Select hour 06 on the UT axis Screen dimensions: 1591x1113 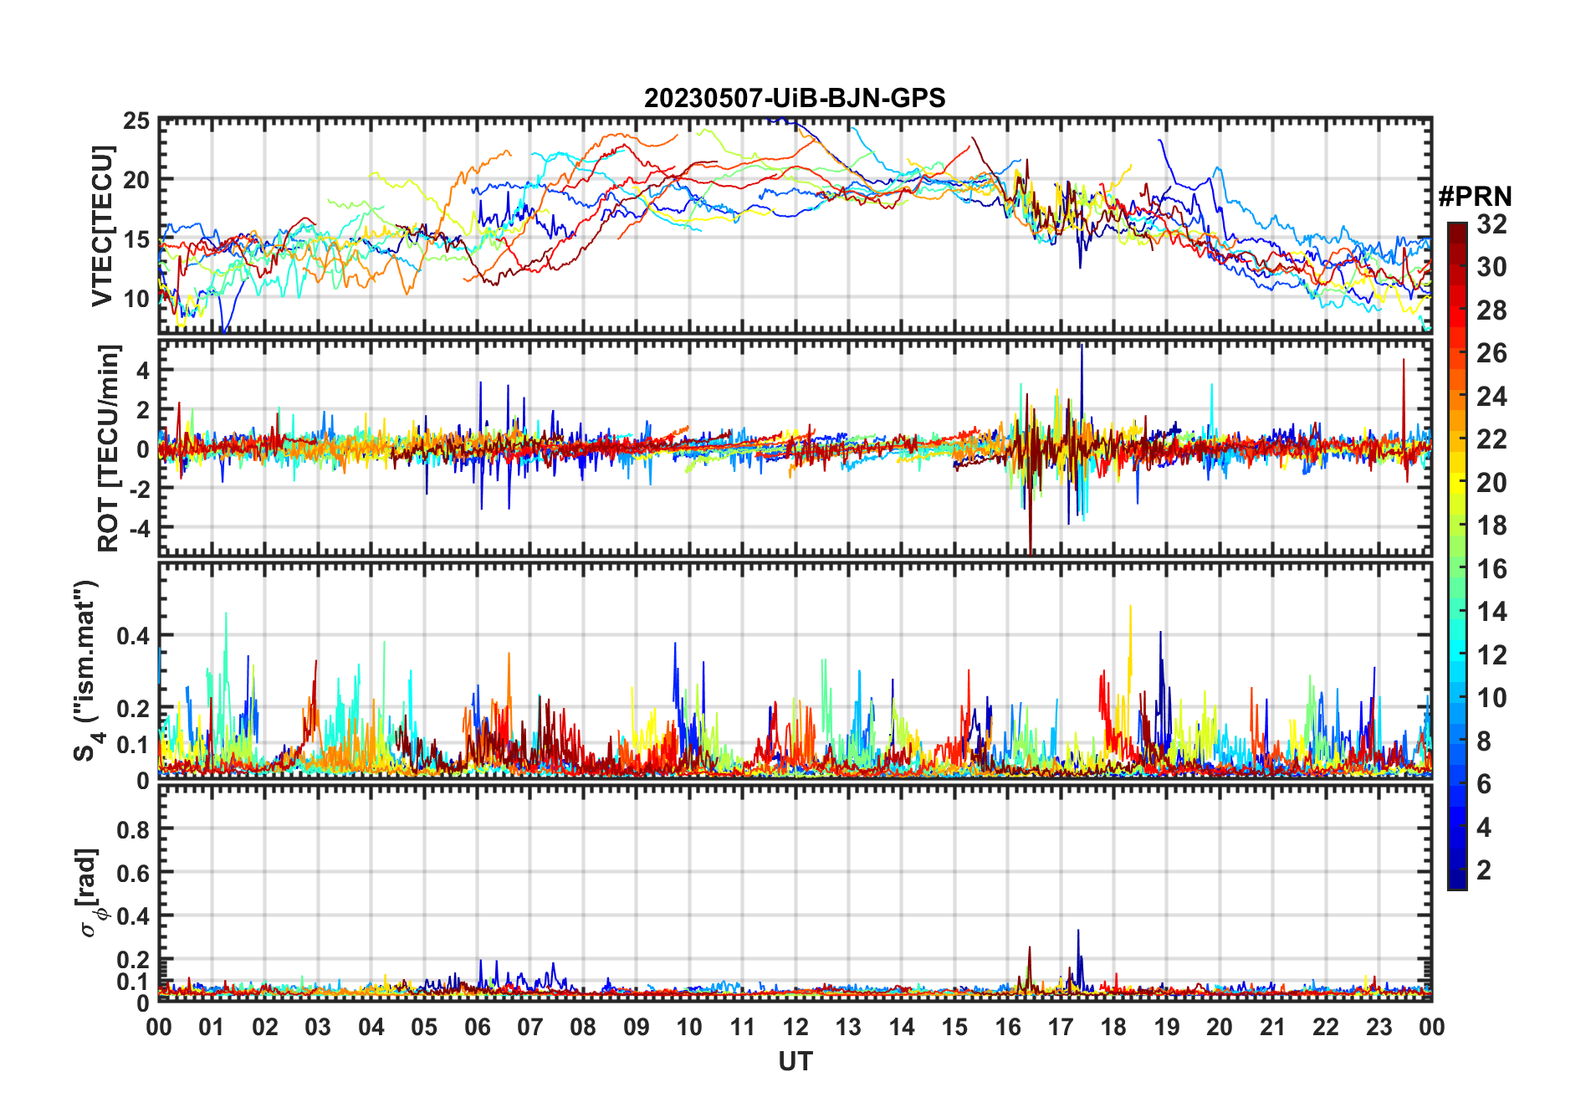pos(478,1027)
